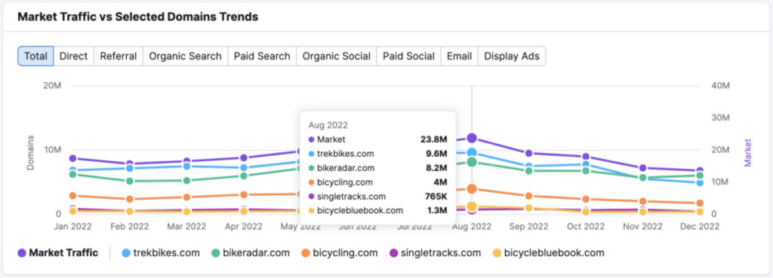Toggle bicycling.com series in legend
The height and width of the screenshot is (278, 773).
339,253
